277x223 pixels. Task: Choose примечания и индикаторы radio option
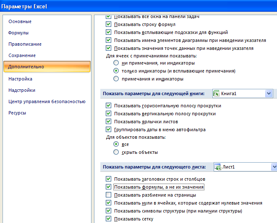tap(116, 79)
